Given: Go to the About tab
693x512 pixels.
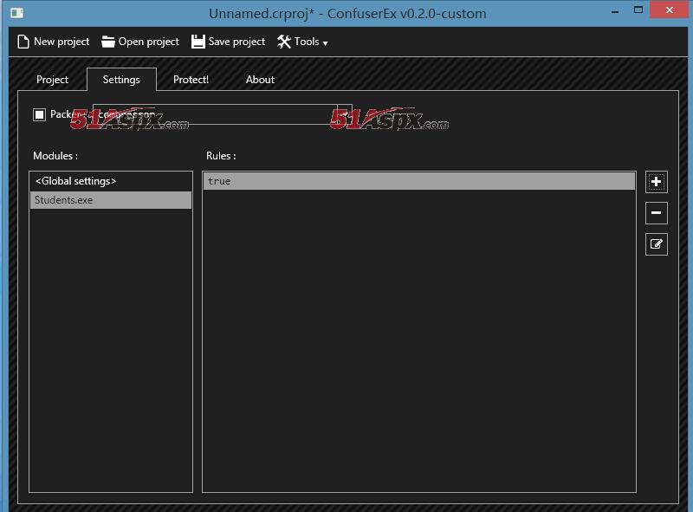Looking at the screenshot, I should (260, 80).
